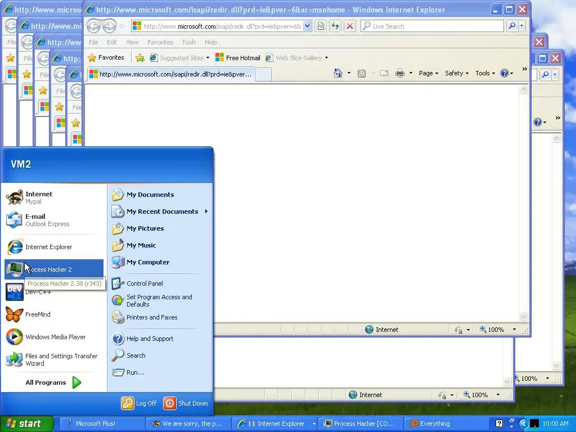This screenshot has width=576, height=432.
Task: Open Windows Media Player
Action: (x=53, y=337)
